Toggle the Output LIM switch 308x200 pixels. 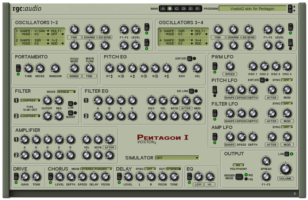click(x=287, y=154)
